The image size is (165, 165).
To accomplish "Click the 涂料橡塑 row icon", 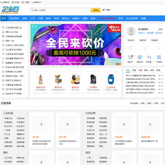I will tap(3, 58).
